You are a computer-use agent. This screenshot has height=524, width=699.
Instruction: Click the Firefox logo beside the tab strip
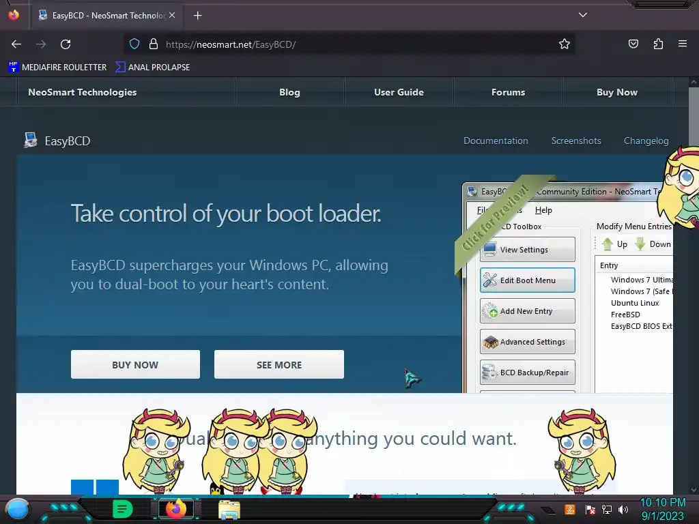pos(14,15)
